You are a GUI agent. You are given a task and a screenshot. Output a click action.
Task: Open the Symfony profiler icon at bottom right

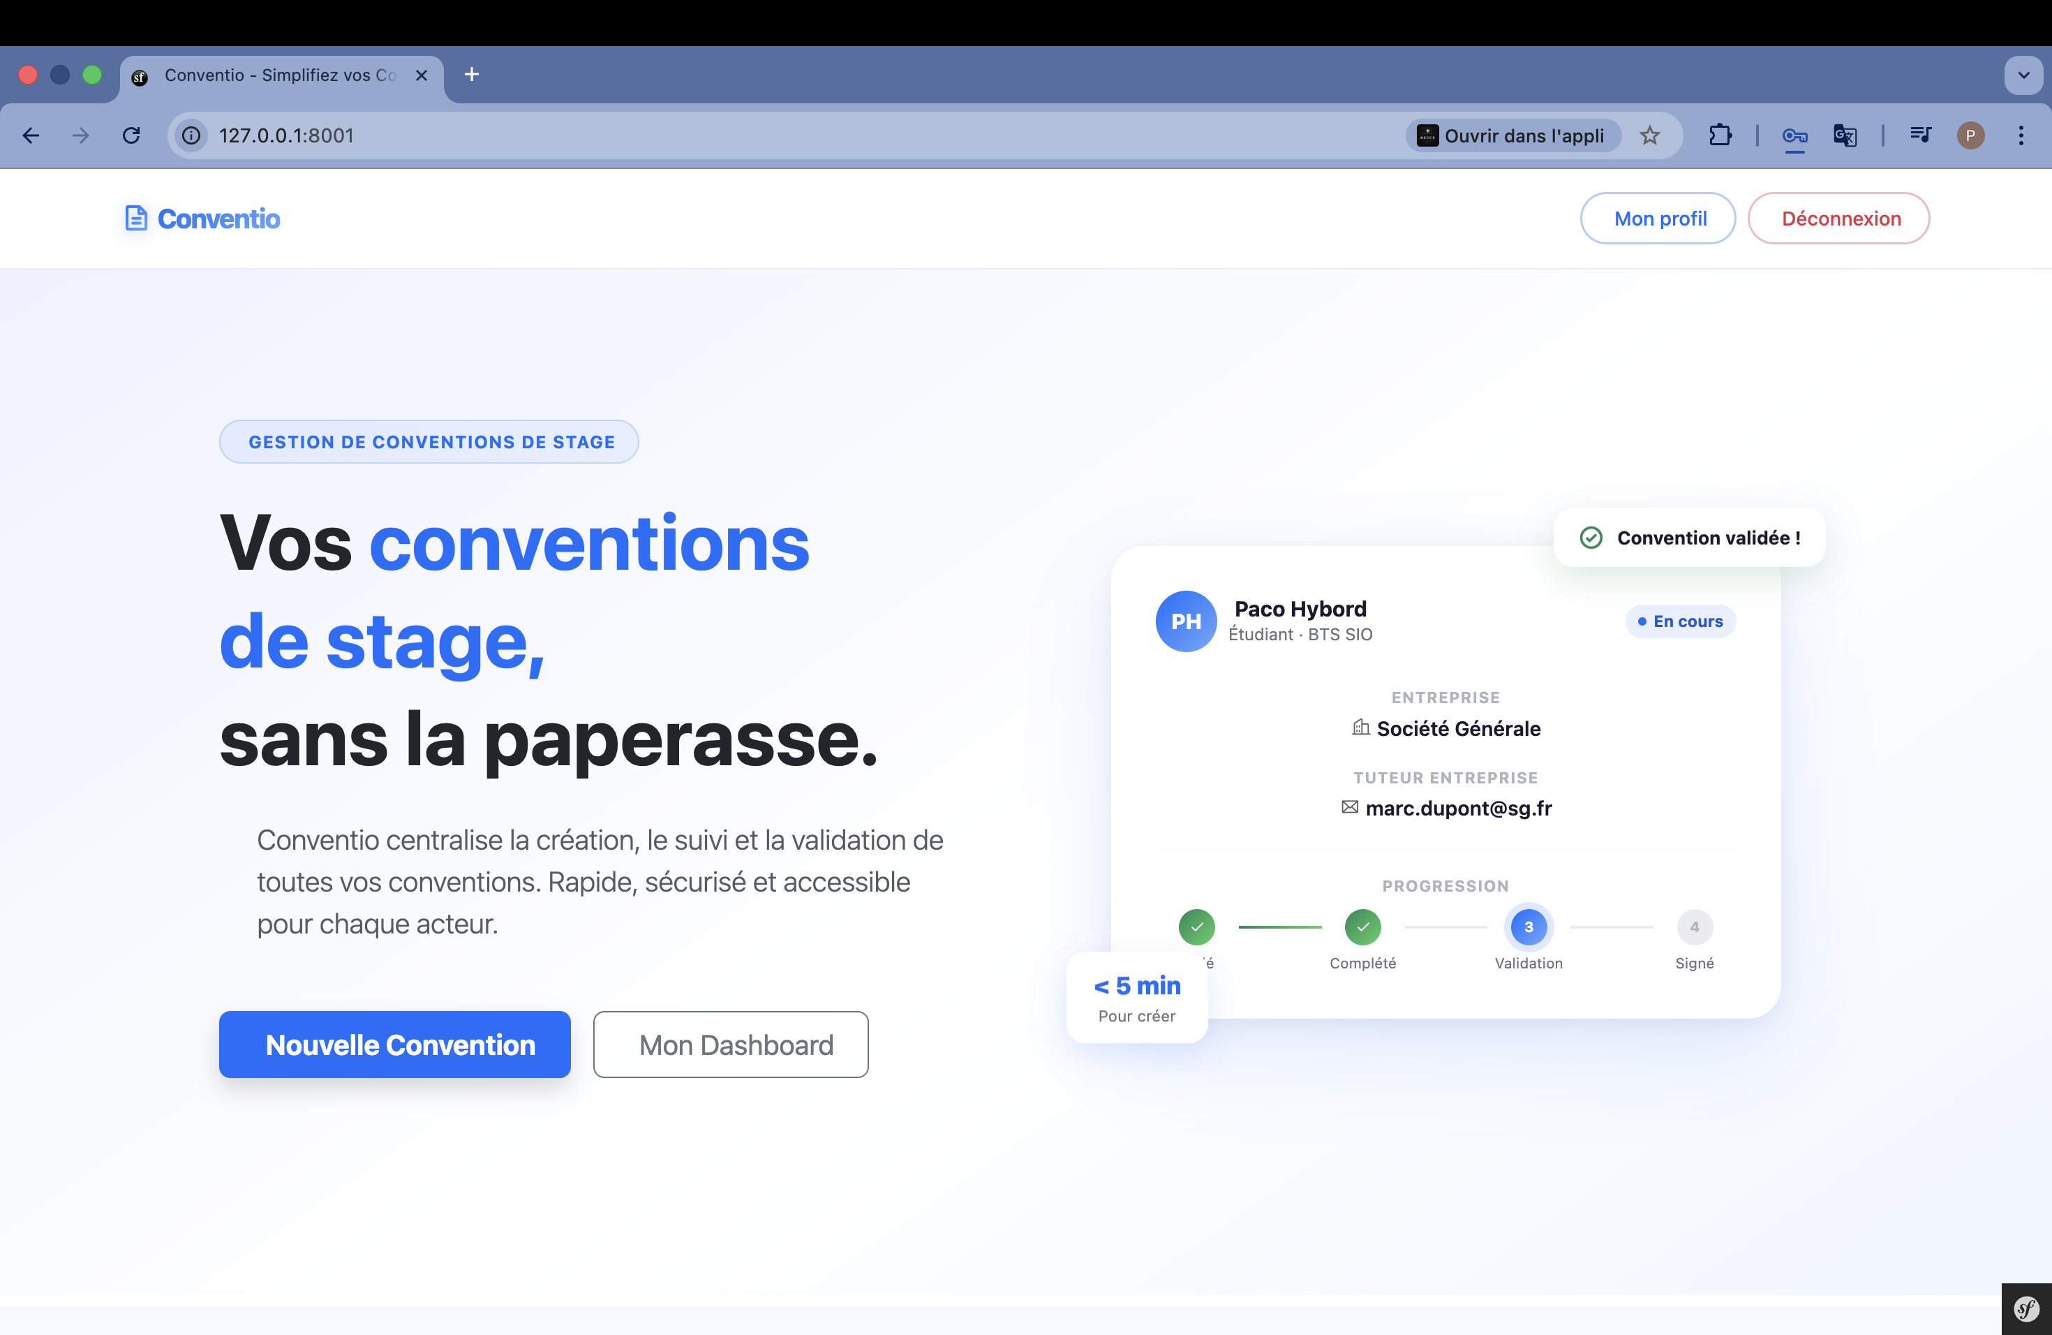tap(2025, 1308)
